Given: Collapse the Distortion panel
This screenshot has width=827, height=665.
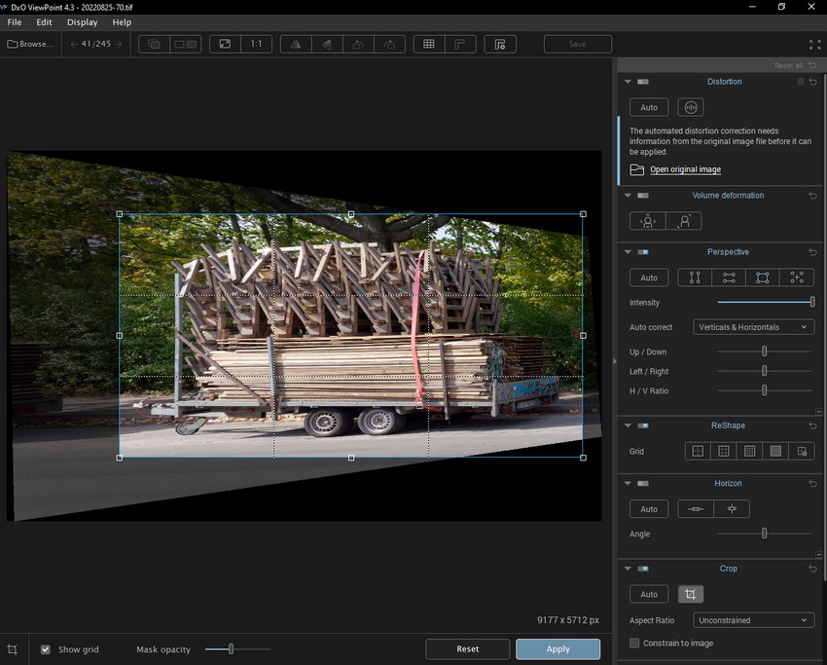Looking at the screenshot, I should 628,82.
